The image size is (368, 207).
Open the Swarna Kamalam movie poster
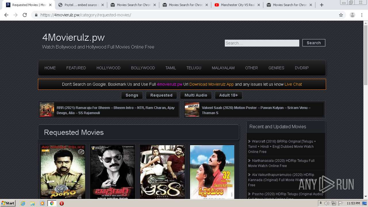click(212, 172)
